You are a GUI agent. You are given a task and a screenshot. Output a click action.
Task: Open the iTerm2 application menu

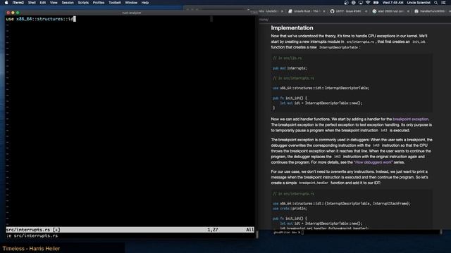pos(18,3)
